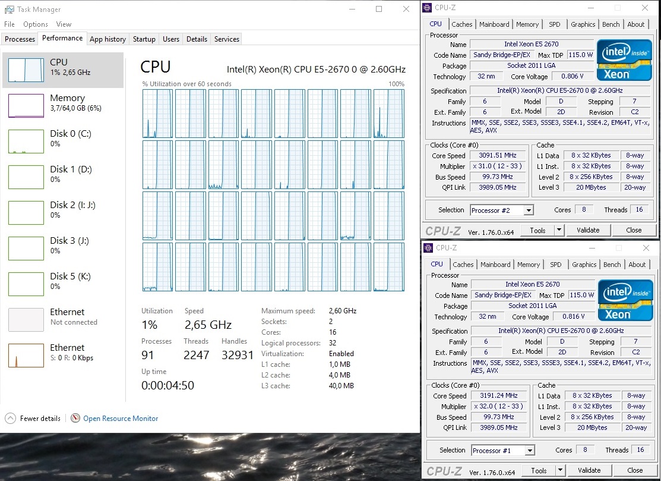This screenshot has height=481, width=661.
Task: Open Memory tab in Processor #1 CPU-Z window
Action: (x=529, y=265)
